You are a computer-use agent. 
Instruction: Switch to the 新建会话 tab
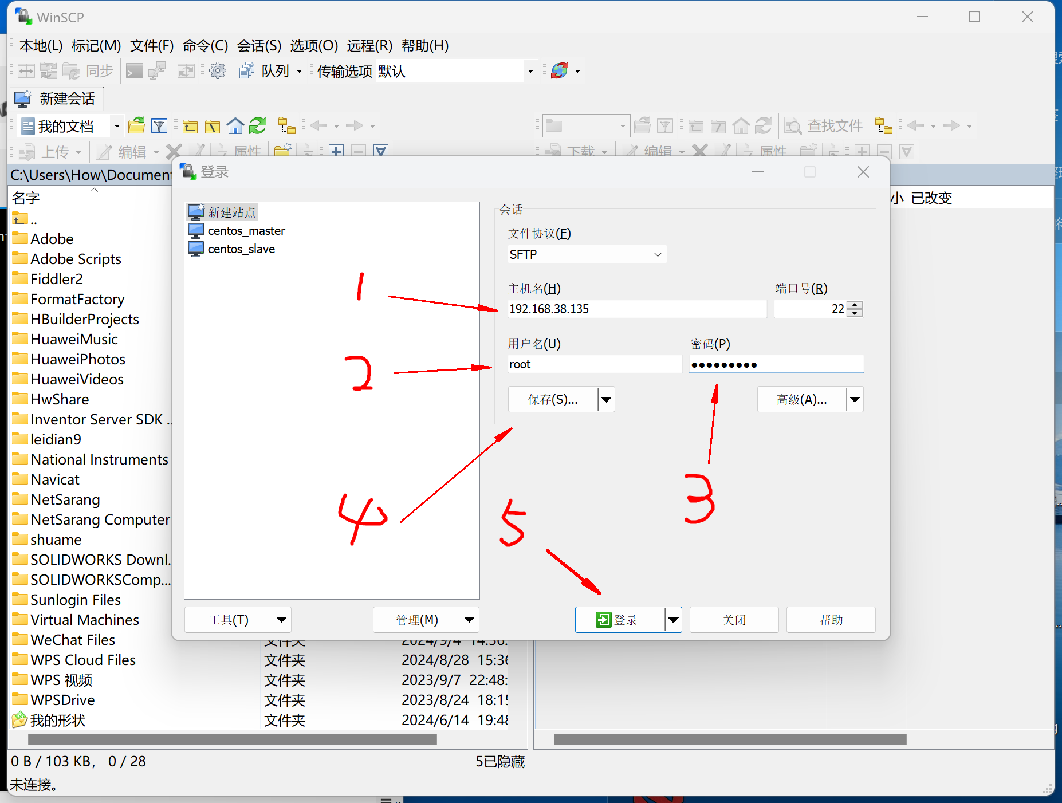click(x=56, y=99)
